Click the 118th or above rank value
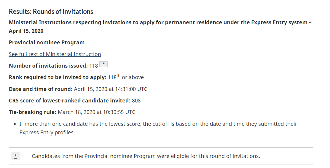The width and height of the screenshot is (330, 168). click(126, 77)
